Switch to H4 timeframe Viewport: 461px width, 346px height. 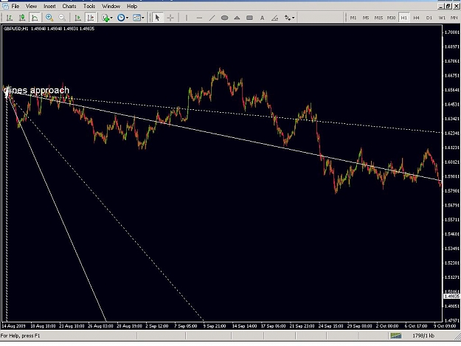416,18
